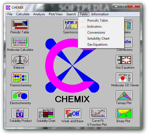148x135 pixels.
Task: Open the Thermochemistry icon
Action: click(x=20, y=78)
